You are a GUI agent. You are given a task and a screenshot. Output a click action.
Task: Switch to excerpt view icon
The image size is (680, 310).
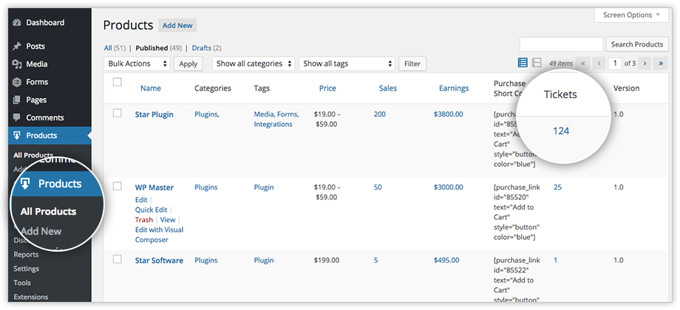pos(537,63)
